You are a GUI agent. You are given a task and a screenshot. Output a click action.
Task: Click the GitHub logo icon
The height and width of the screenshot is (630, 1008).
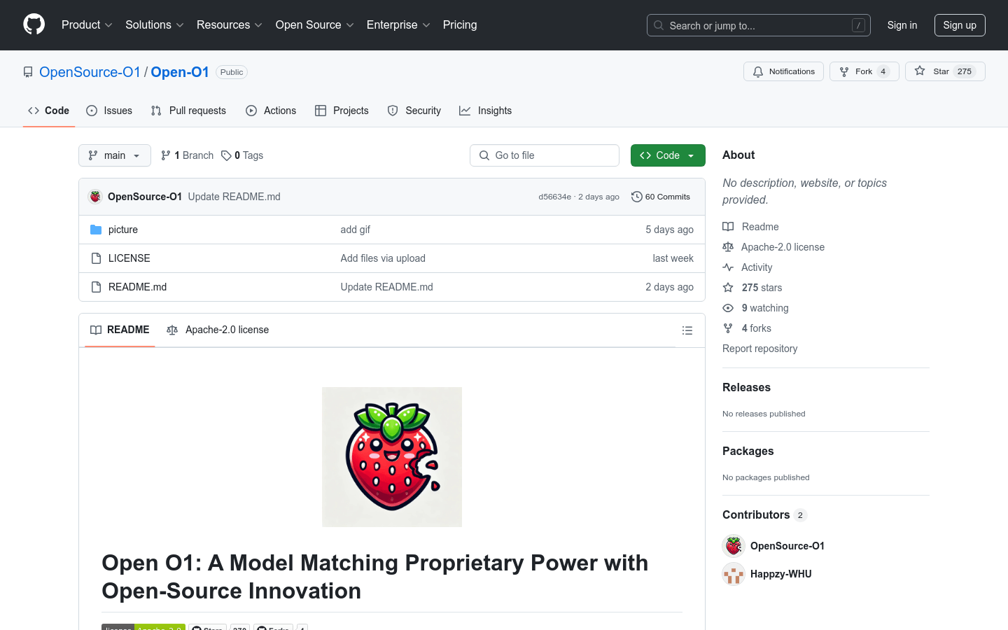point(34,24)
